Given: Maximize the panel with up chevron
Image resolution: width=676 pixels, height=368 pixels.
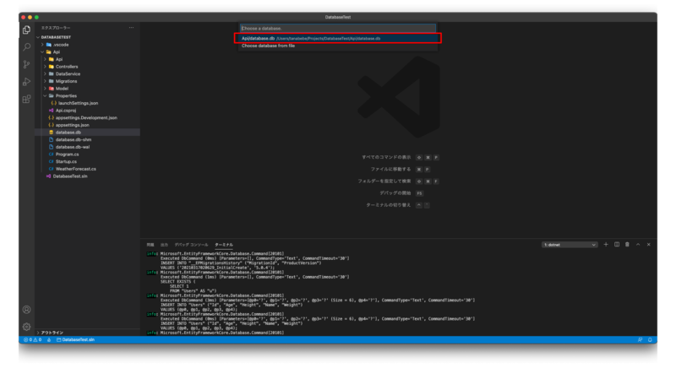Looking at the screenshot, I should click(x=638, y=245).
